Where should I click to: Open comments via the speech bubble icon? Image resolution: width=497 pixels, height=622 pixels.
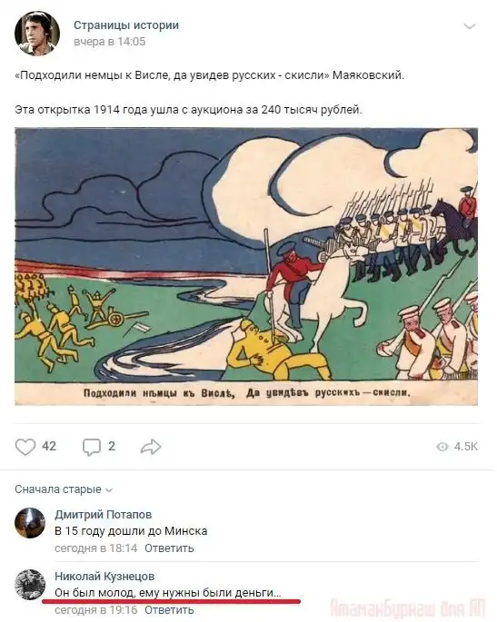pos(91,447)
